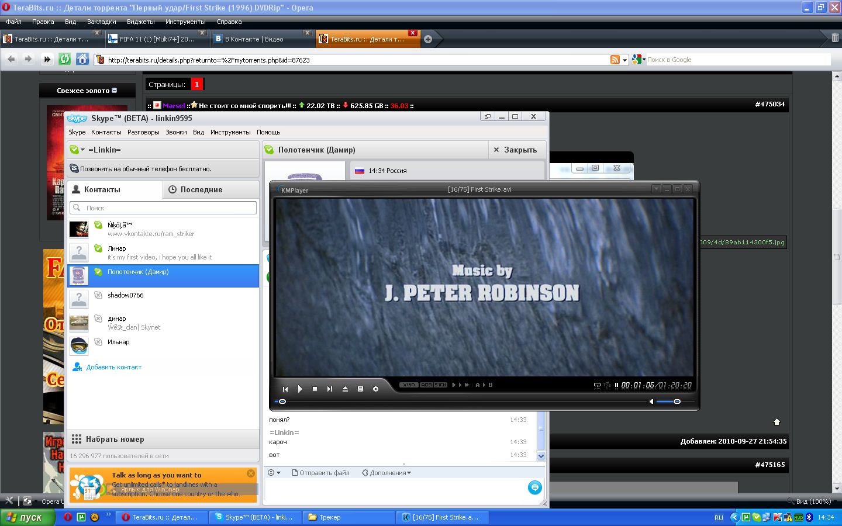Click Opera back arrow button
The width and height of the screenshot is (842, 526).
coord(11,59)
